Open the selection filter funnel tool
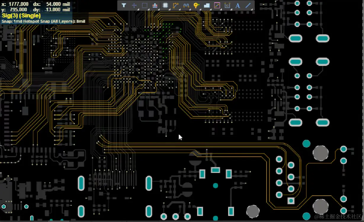 [x=124, y=5]
